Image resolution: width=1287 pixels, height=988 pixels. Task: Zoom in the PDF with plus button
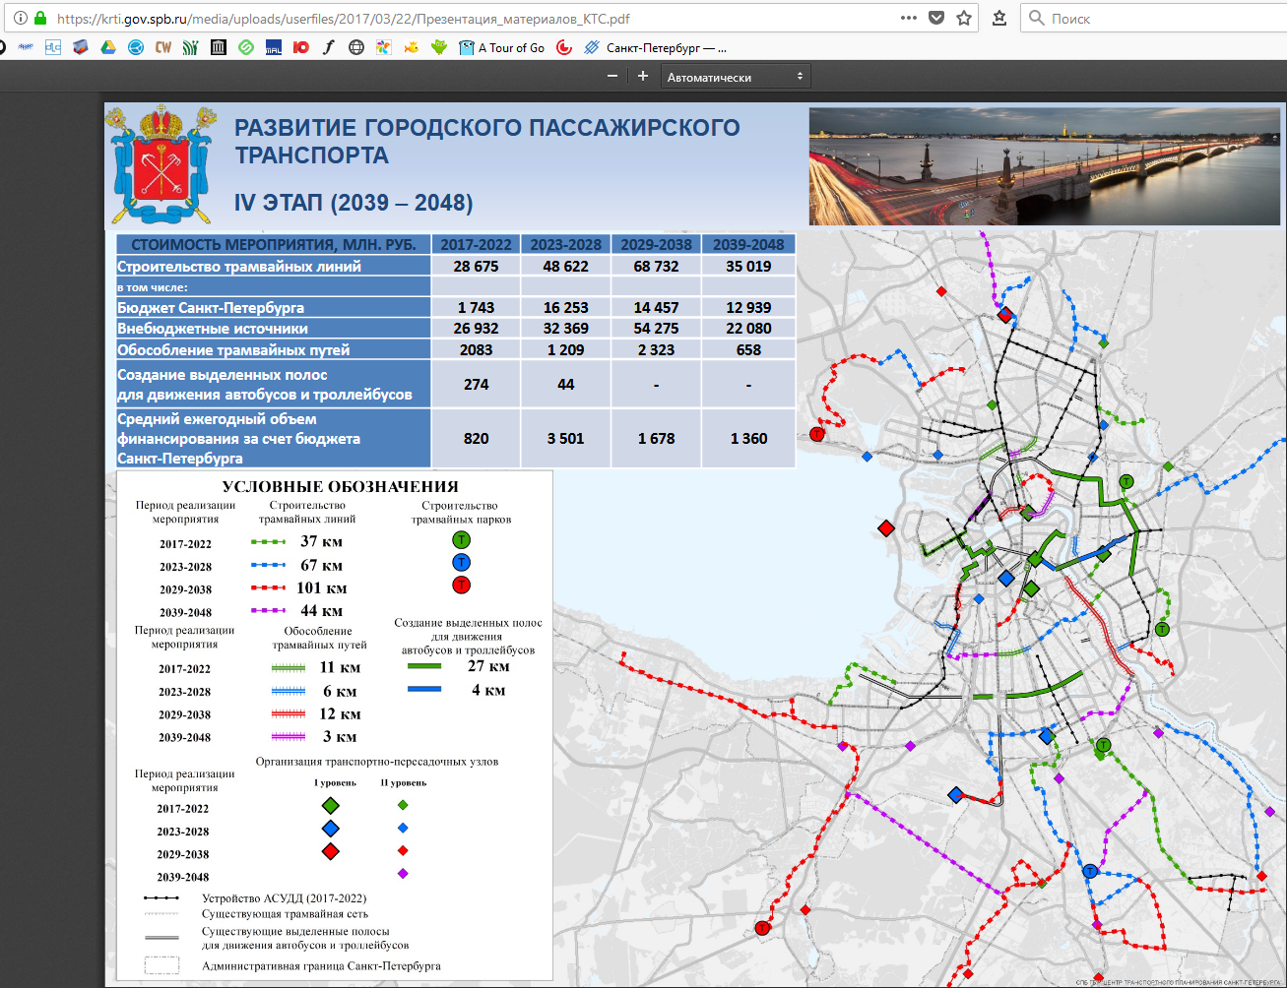tap(643, 77)
